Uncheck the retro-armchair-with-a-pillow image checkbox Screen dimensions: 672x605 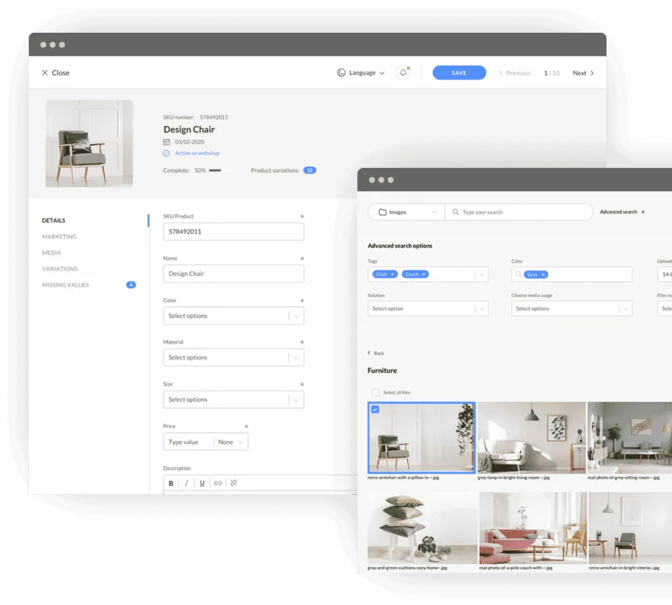coord(375,409)
